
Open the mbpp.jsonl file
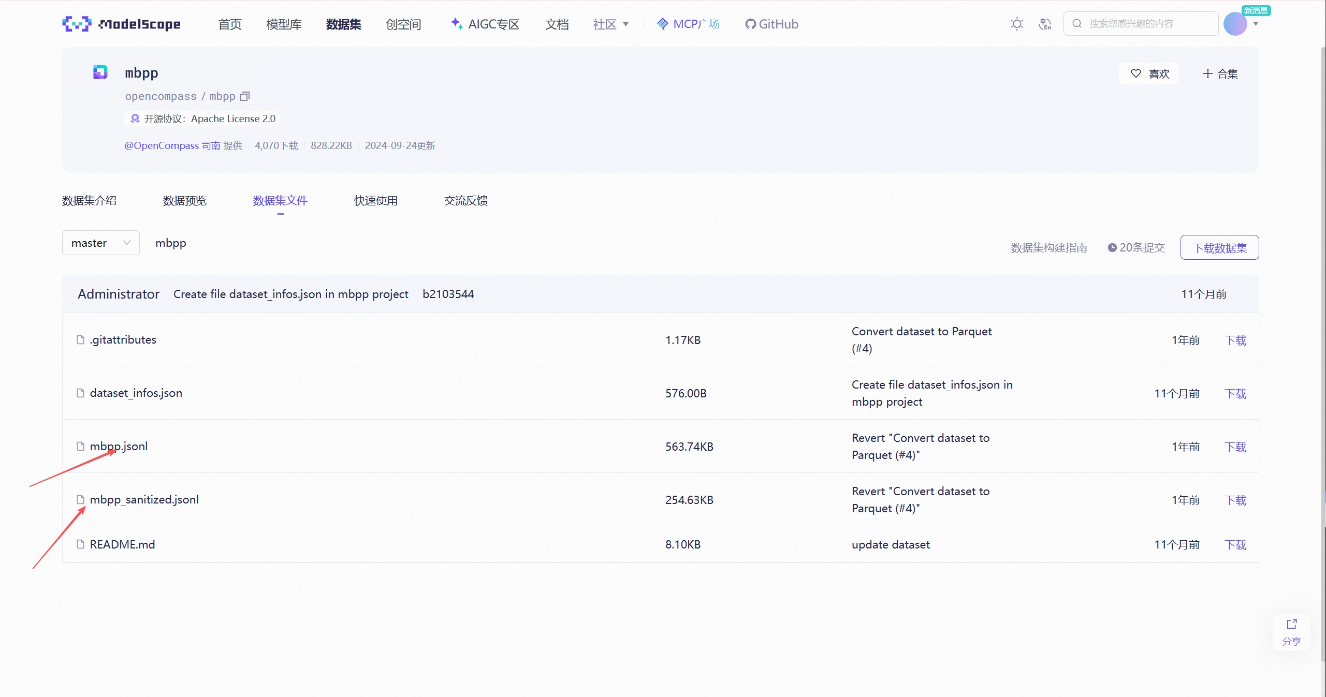(119, 446)
